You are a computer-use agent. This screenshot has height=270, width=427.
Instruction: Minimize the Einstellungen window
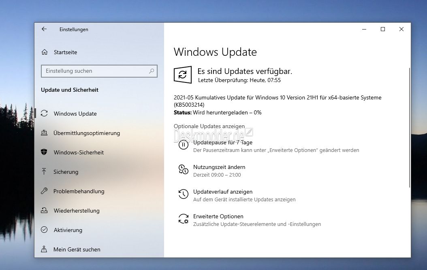[x=364, y=29]
